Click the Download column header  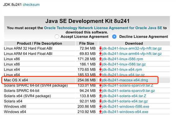pyautogui.click(x=134, y=43)
